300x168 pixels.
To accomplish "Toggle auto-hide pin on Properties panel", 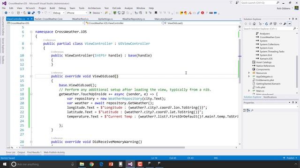I will click(293, 103).
